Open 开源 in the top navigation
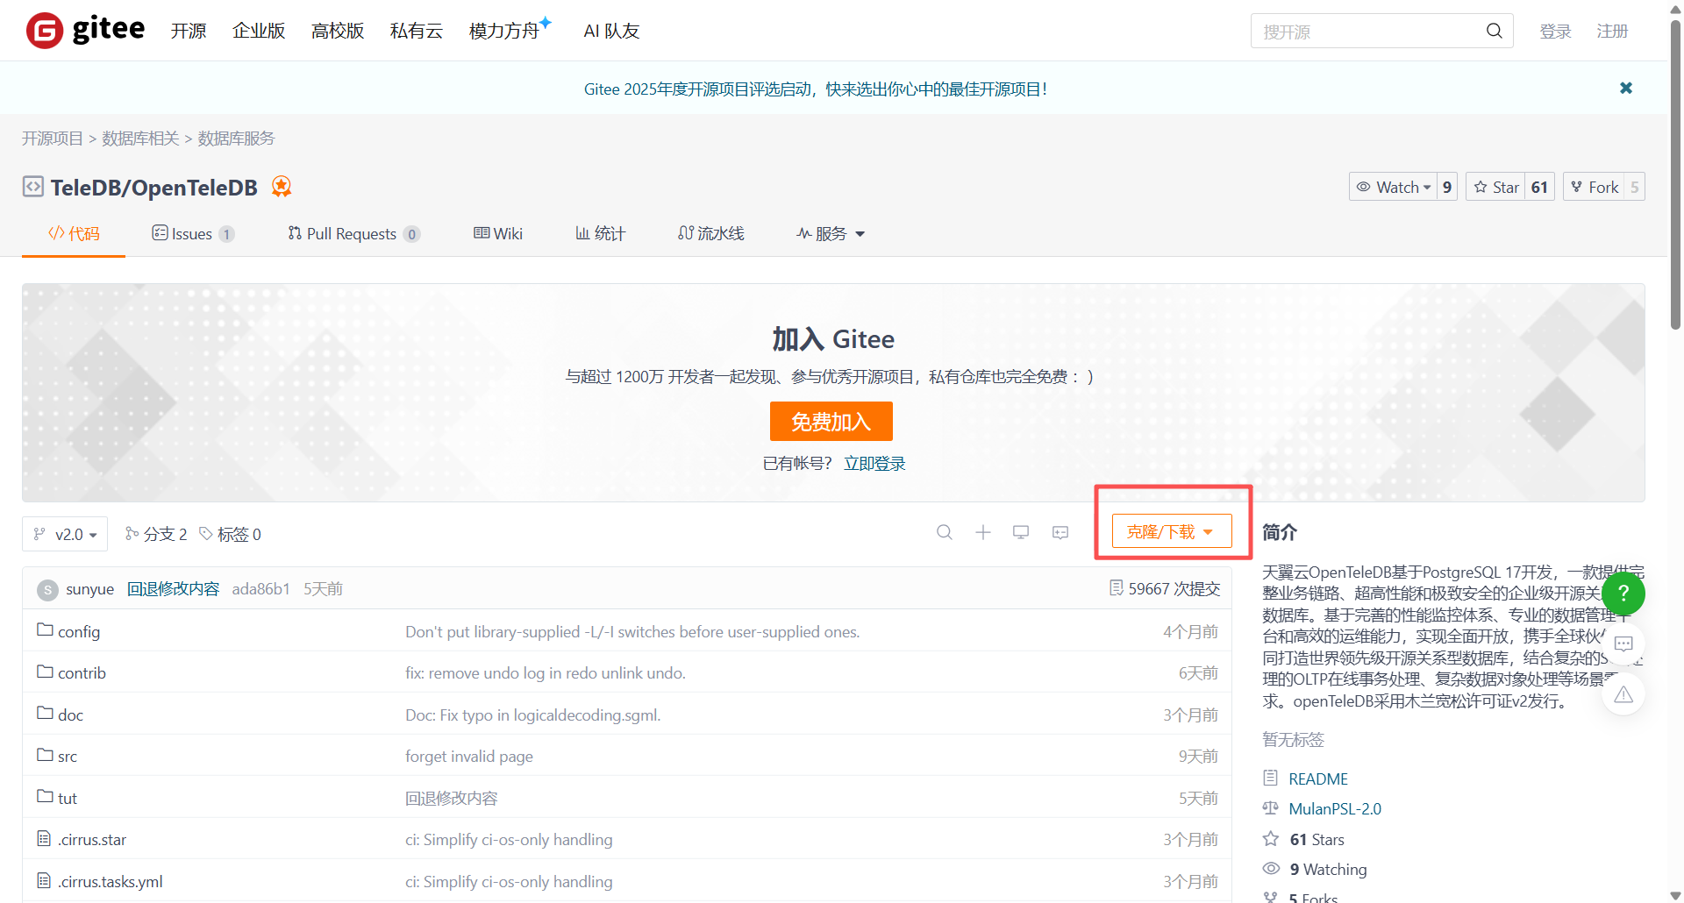Screen dimensions: 1684x903 point(189,31)
